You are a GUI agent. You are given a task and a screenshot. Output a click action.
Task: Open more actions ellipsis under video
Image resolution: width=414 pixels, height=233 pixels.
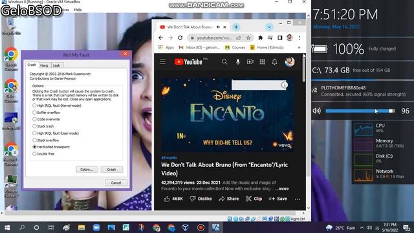tap(298, 199)
